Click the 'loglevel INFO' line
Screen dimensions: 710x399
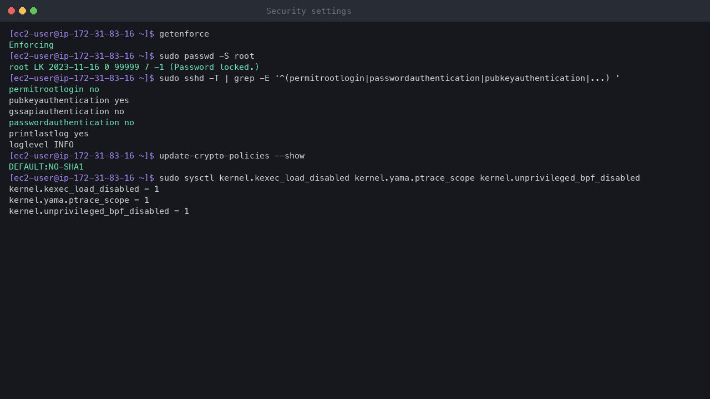coord(41,145)
